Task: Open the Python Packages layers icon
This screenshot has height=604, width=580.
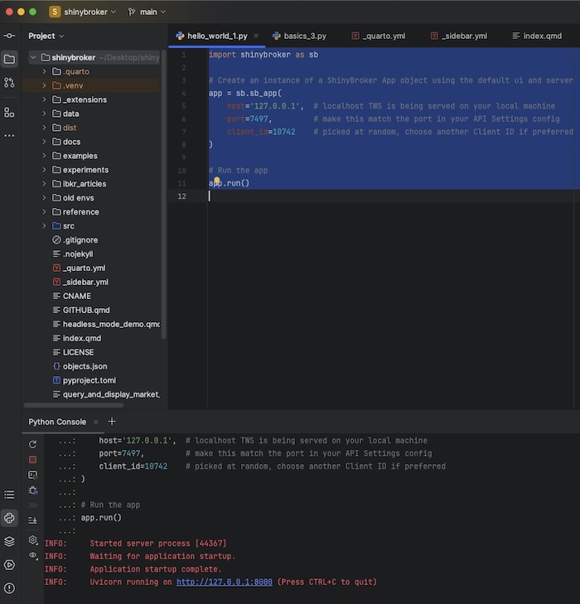Action: pyautogui.click(x=9, y=542)
